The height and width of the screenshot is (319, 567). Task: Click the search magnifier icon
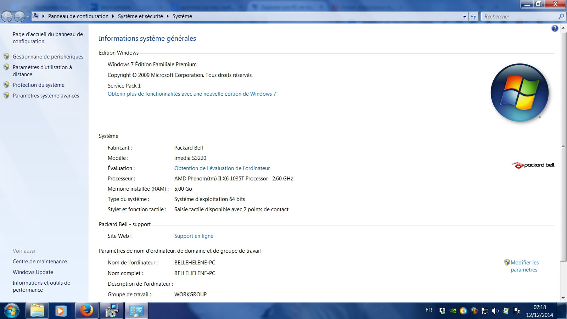tap(561, 16)
